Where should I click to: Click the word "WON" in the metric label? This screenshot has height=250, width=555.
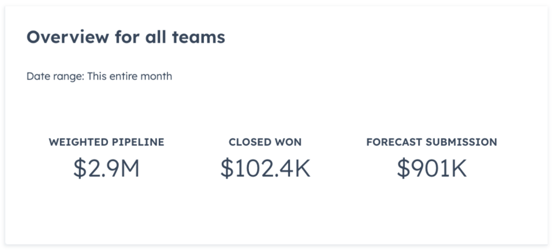coord(288,143)
